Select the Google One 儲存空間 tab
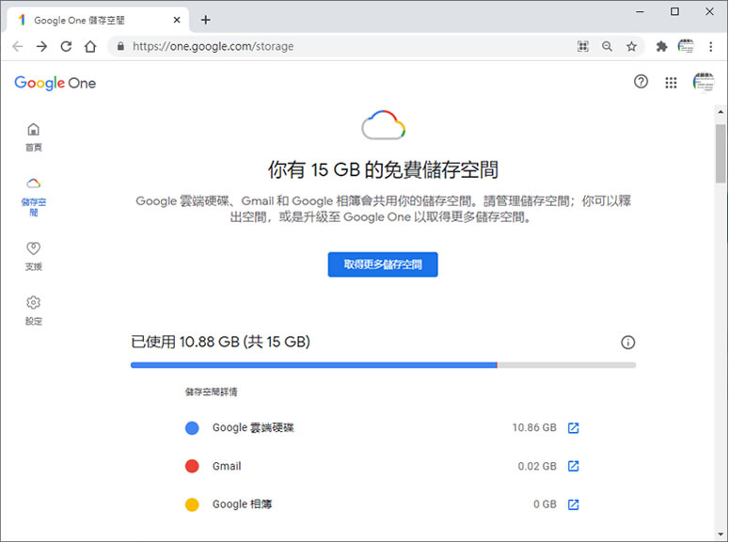Screen dimensions: 729x543 pos(98,20)
